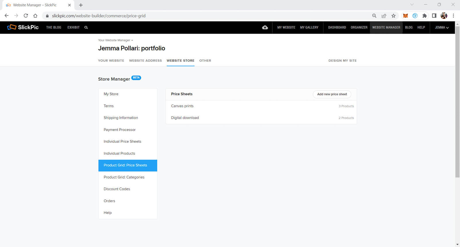Open the side panel icon in Chrome
Image resolution: width=460 pixels, height=247 pixels.
click(x=434, y=16)
